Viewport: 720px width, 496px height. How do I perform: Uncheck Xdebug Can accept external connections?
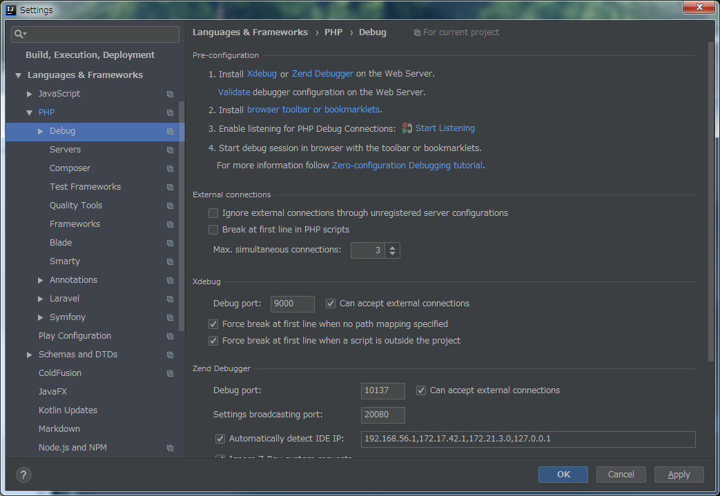(331, 304)
